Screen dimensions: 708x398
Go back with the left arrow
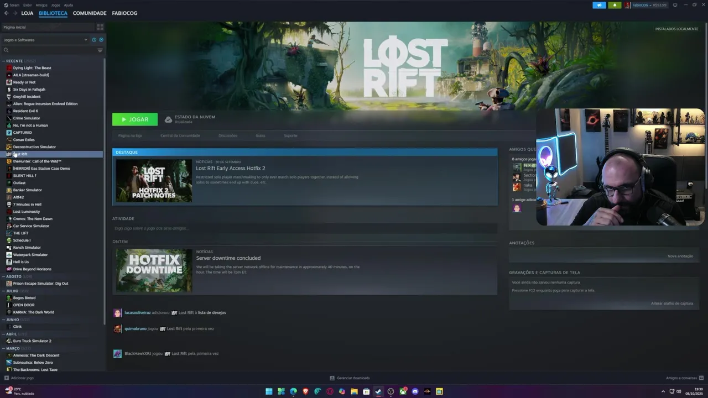pos(7,13)
